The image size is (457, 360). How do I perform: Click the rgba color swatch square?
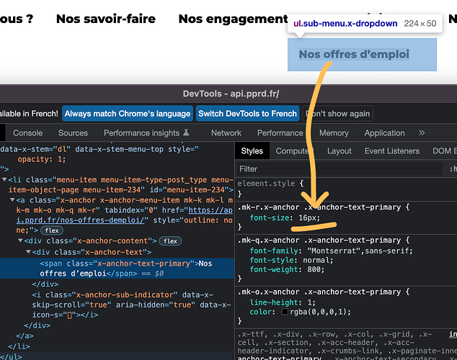(285, 311)
